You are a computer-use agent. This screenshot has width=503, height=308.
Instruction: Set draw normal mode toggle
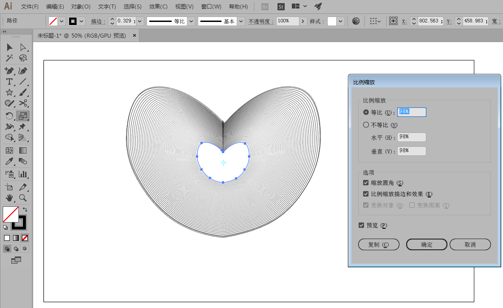tap(7, 249)
